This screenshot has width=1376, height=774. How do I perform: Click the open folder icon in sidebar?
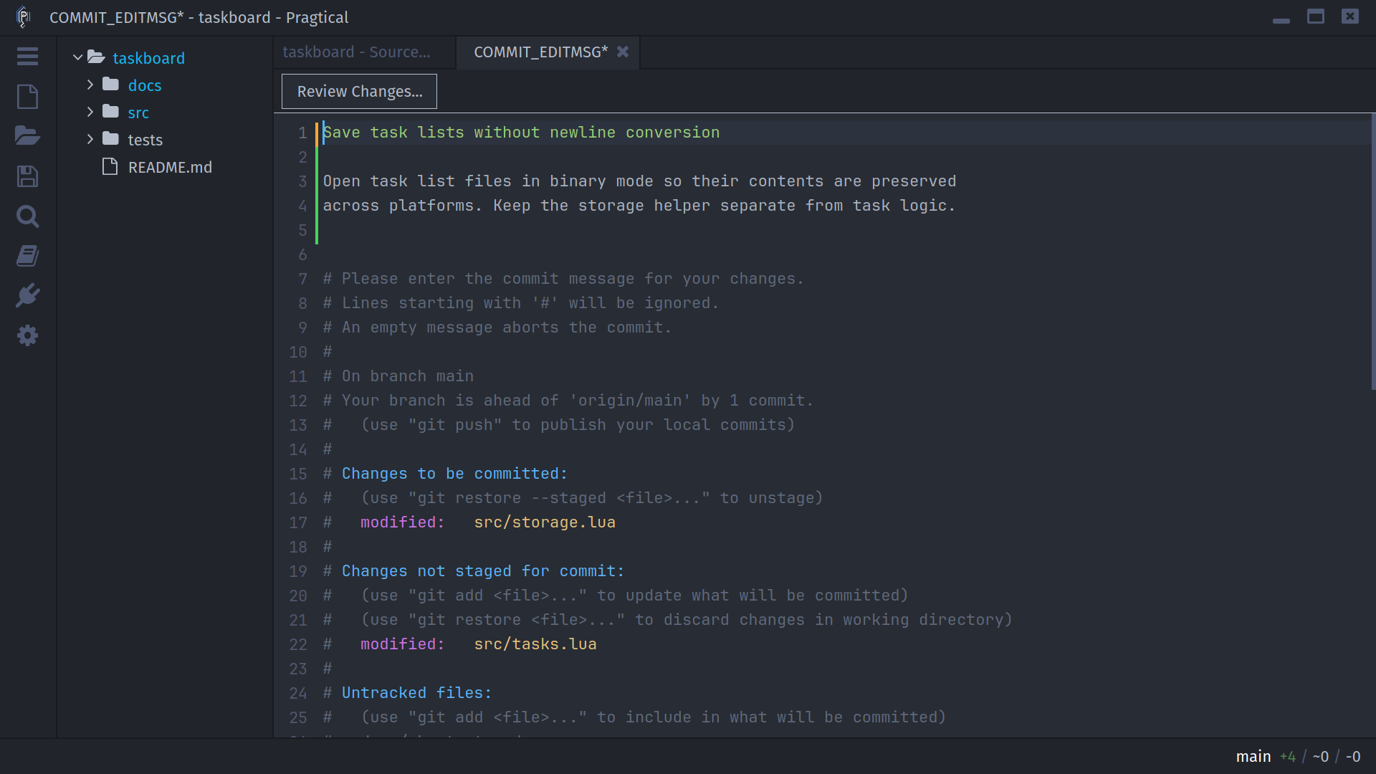(27, 135)
